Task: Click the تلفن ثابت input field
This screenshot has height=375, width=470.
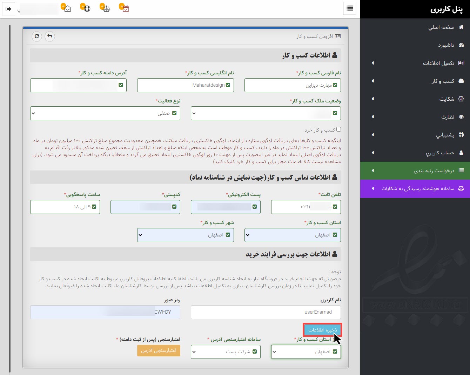Action: 306,207
